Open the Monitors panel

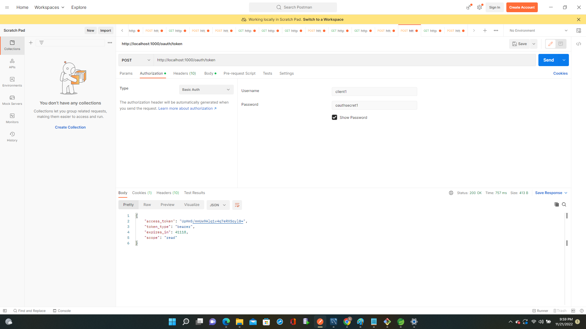click(x=12, y=119)
